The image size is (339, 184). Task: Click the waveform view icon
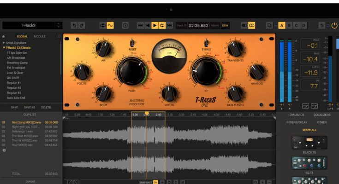(x=110, y=26)
